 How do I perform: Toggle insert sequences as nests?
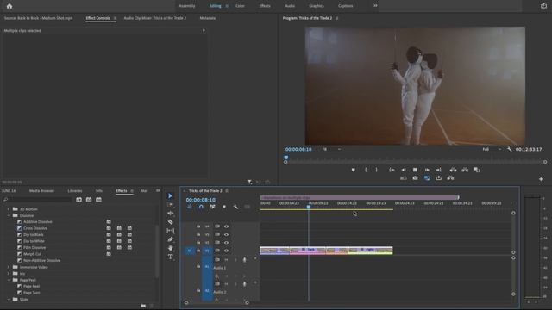coord(190,207)
